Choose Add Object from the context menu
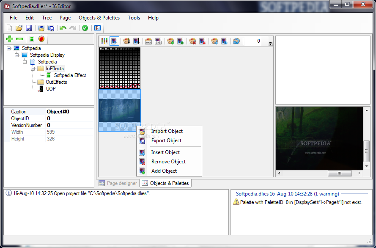Screen dimensions: 376x248 click(169, 171)
